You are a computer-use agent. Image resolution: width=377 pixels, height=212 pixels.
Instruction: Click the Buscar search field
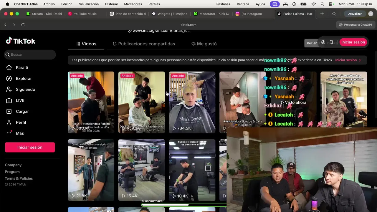tap(30, 54)
